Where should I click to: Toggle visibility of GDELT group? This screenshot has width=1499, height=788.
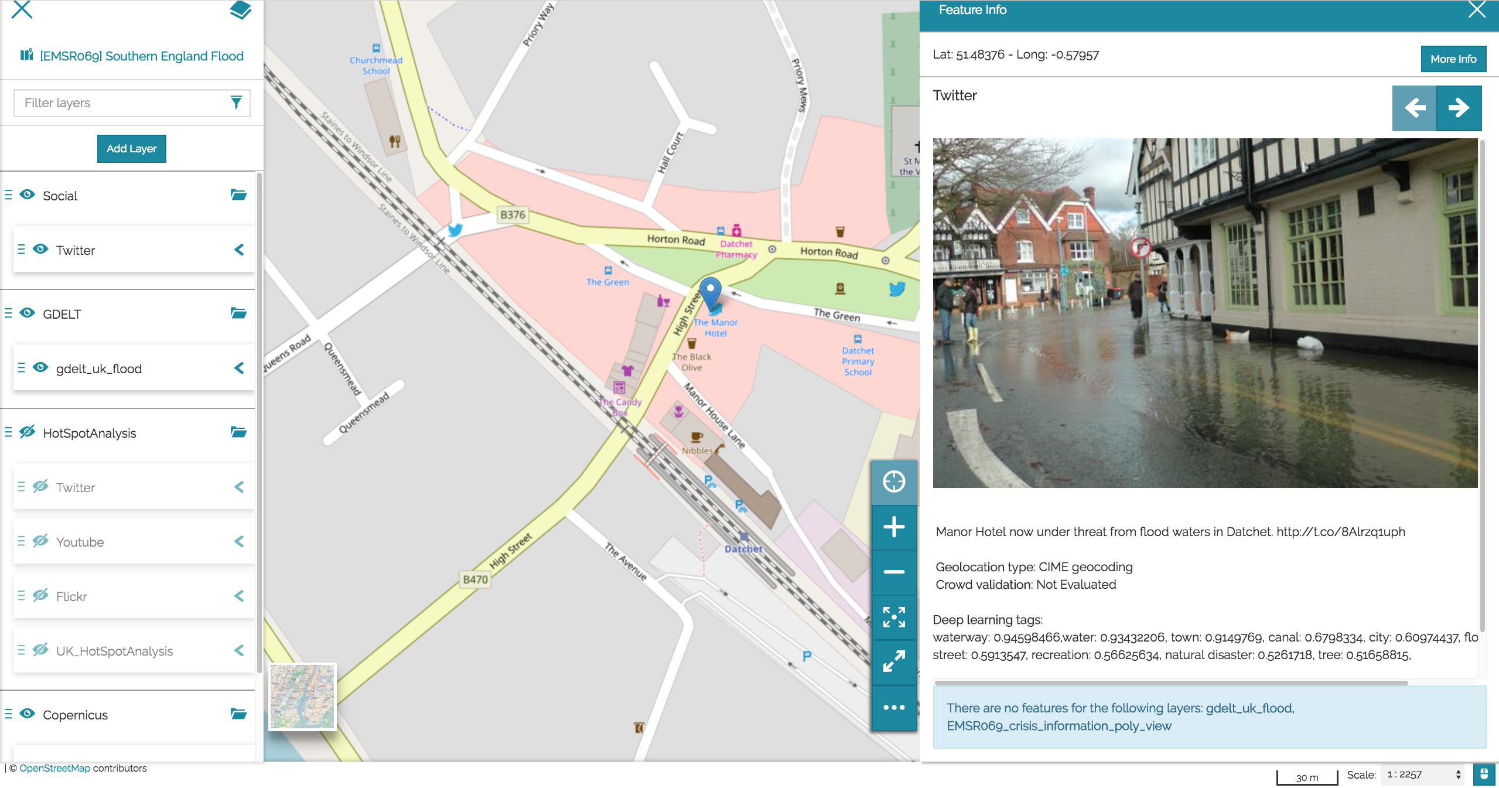pos(28,313)
